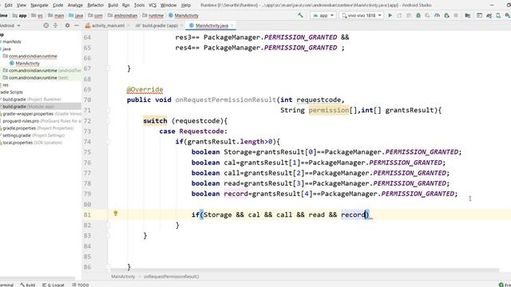
Task: Open the Help menu
Action: (x=186, y=6)
